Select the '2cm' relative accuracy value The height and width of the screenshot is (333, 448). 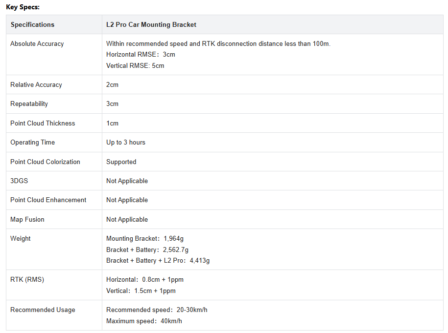pyautogui.click(x=112, y=85)
